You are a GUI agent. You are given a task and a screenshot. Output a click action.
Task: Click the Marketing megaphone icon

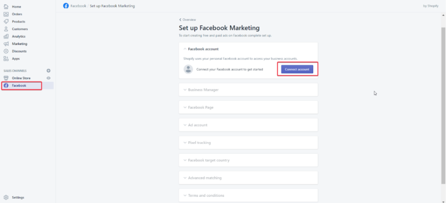pos(6,44)
